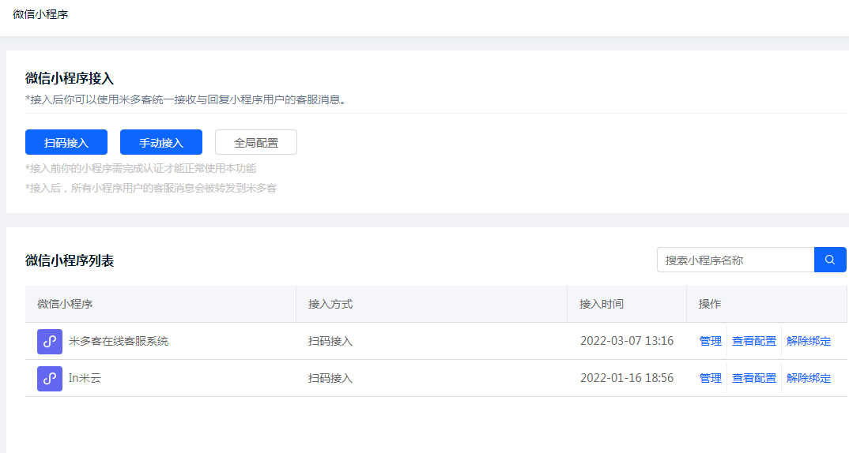Click the 微信小程序 column header
This screenshot has width=849, height=453.
click(x=65, y=305)
